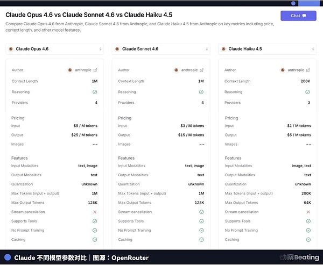The image size is (323, 265).
Task: Click Stream cancellation check for Sonnet 4.6
Action: pyautogui.click(x=201, y=212)
